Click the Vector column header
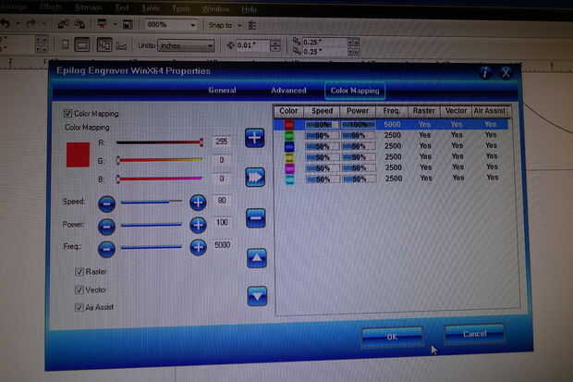This screenshot has width=573, height=382. pos(456,110)
